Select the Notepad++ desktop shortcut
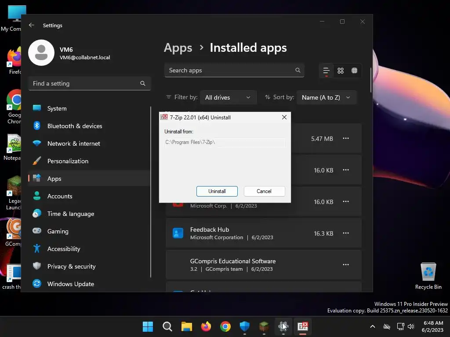This screenshot has height=337, width=450. (x=12, y=147)
